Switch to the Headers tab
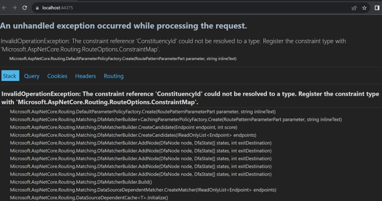382x201 pixels. point(86,76)
